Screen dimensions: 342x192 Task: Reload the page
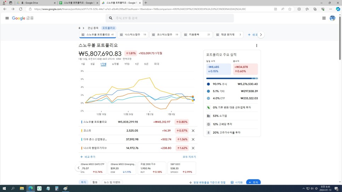coord(21,9)
